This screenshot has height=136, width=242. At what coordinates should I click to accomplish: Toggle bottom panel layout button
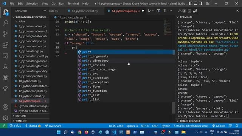195,3
